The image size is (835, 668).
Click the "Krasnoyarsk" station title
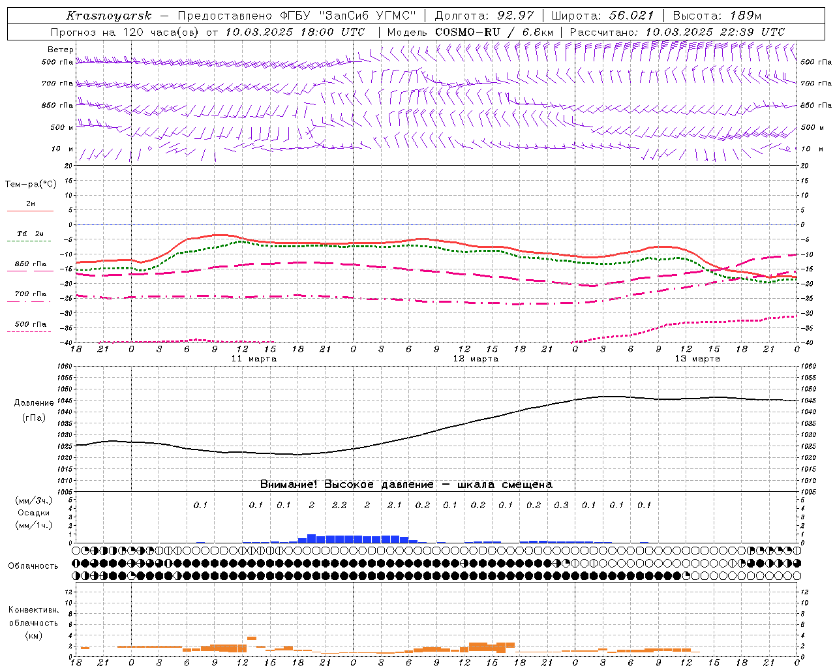tap(109, 16)
